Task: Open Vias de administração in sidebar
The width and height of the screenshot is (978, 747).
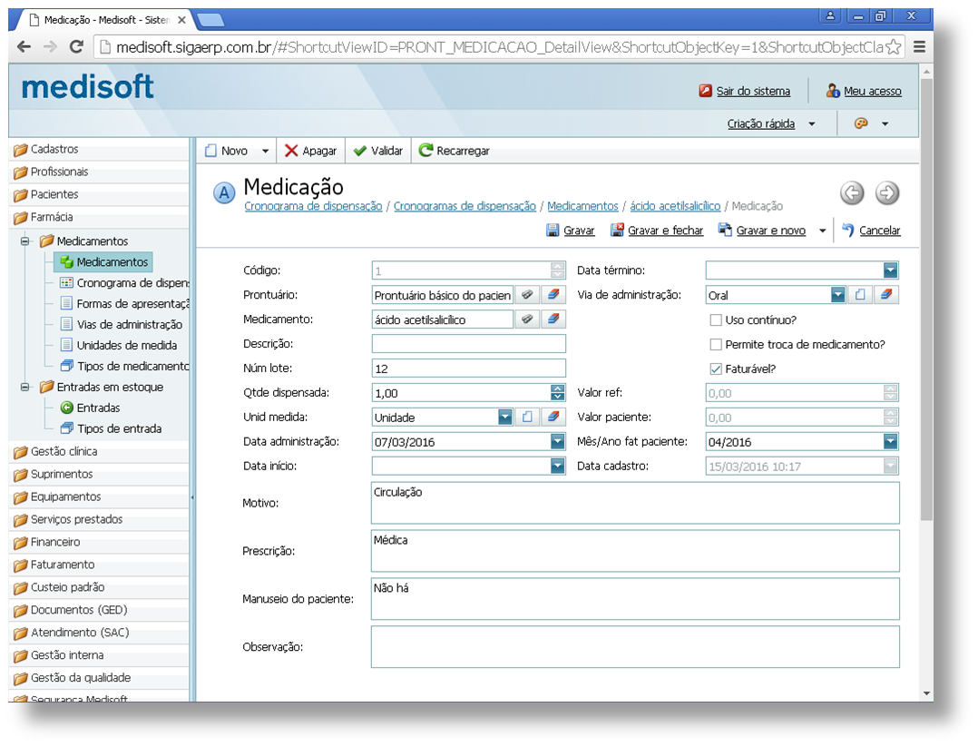Action: 121,325
